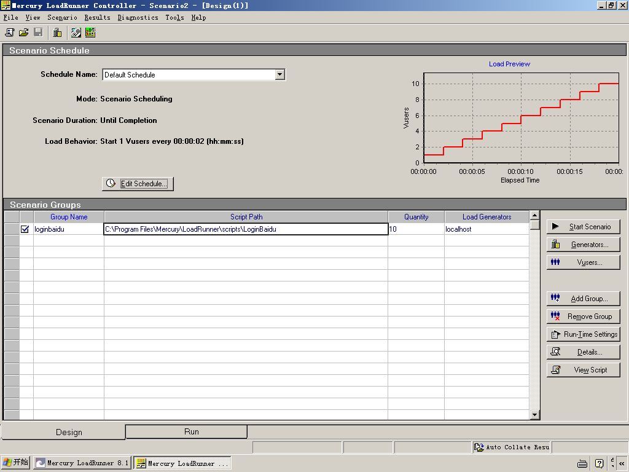The height and width of the screenshot is (472, 629).
Task: Switch to the Run tab
Action: point(187,432)
